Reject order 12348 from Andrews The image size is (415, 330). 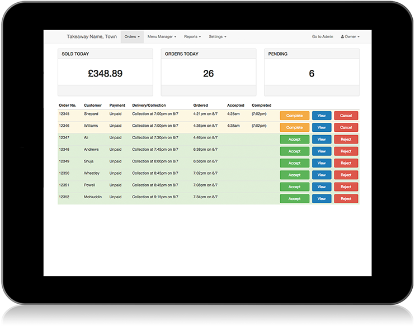(346, 151)
